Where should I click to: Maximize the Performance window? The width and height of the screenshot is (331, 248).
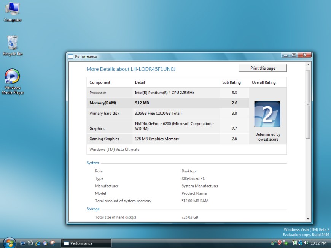pos(294,55)
